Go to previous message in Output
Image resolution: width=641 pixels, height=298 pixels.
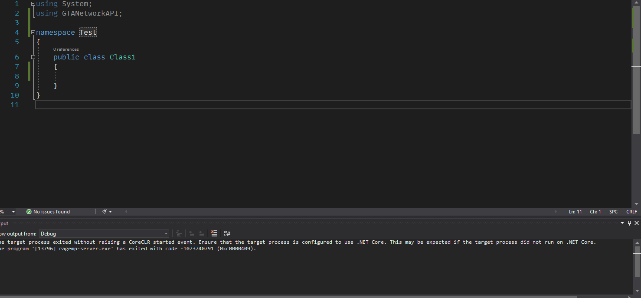(x=192, y=233)
